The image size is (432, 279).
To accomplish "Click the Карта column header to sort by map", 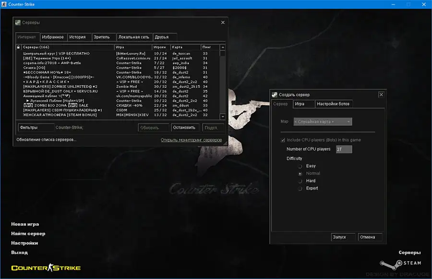I will pyautogui.click(x=185, y=47).
